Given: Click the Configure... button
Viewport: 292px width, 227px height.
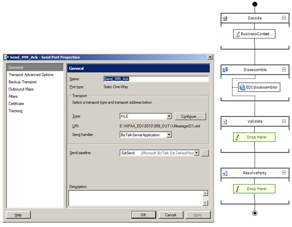Looking at the screenshot, I should [190, 116].
